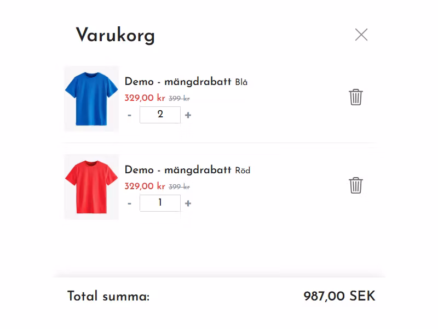Decrease quantity of the blue shirt
Screen dimensions: 438x329
pyautogui.click(x=130, y=115)
